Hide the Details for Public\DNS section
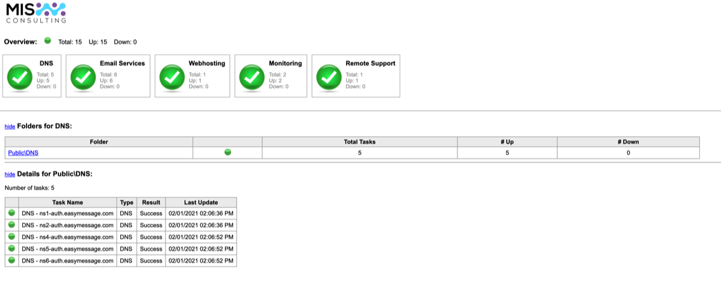The height and width of the screenshot is (290, 721). 10,174
